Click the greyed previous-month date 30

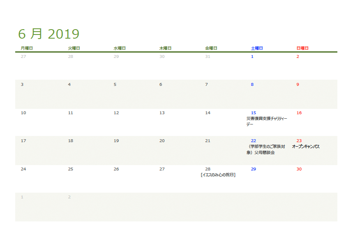coord(162,56)
